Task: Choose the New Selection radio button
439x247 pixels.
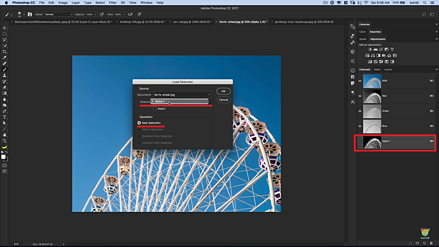Action: [139, 123]
